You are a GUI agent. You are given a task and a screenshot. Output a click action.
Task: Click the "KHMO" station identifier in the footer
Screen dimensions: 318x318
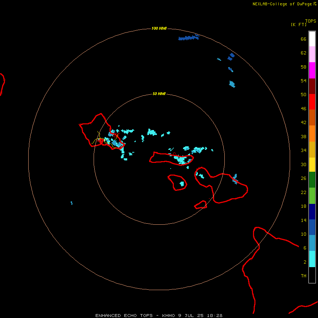(x=168, y=316)
